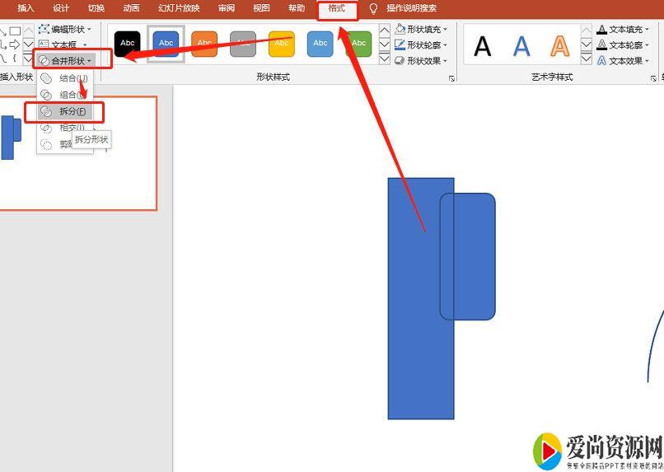Image resolution: width=664 pixels, height=472 pixels.
Task: Open the 合并形状 dropdown
Action: (66, 61)
